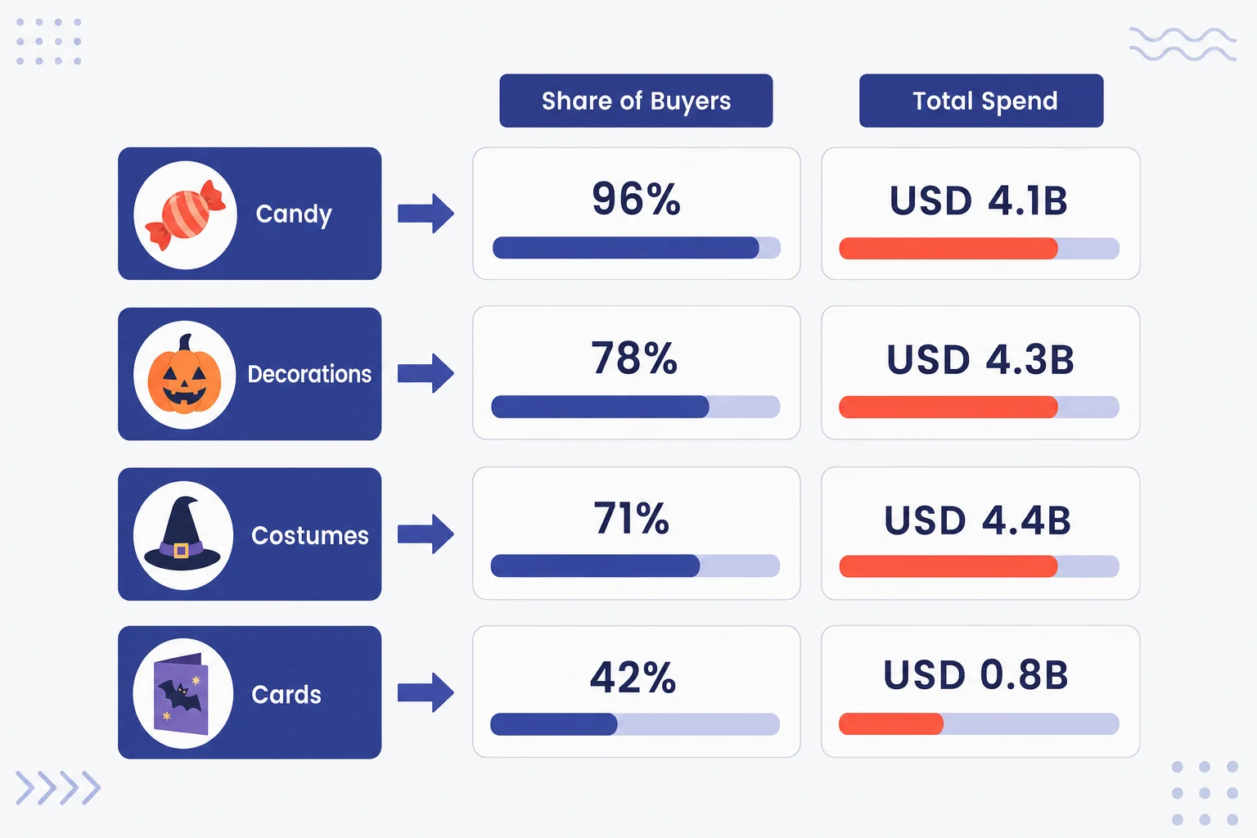The image size is (1257, 838).
Task: Click the witch hat icon
Action: [x=182, y=534]
